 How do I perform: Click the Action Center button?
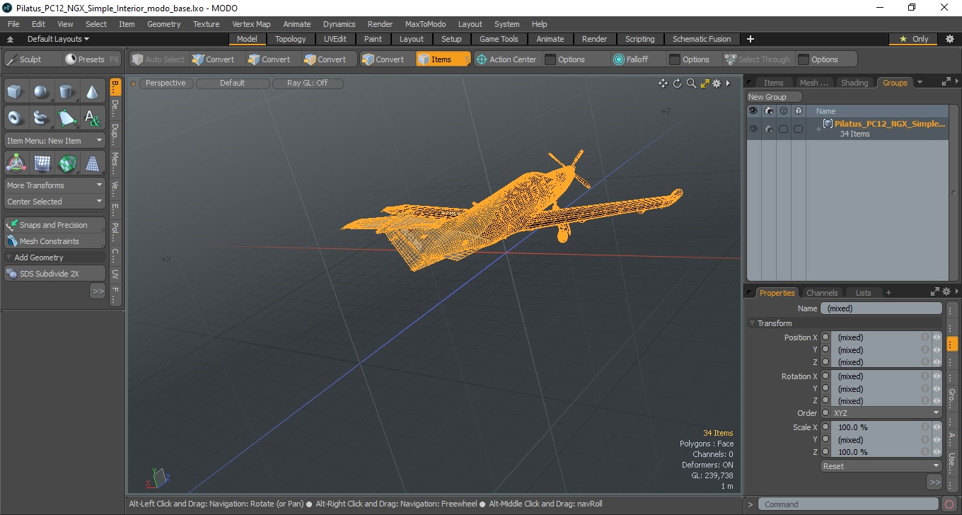point(506,59)
